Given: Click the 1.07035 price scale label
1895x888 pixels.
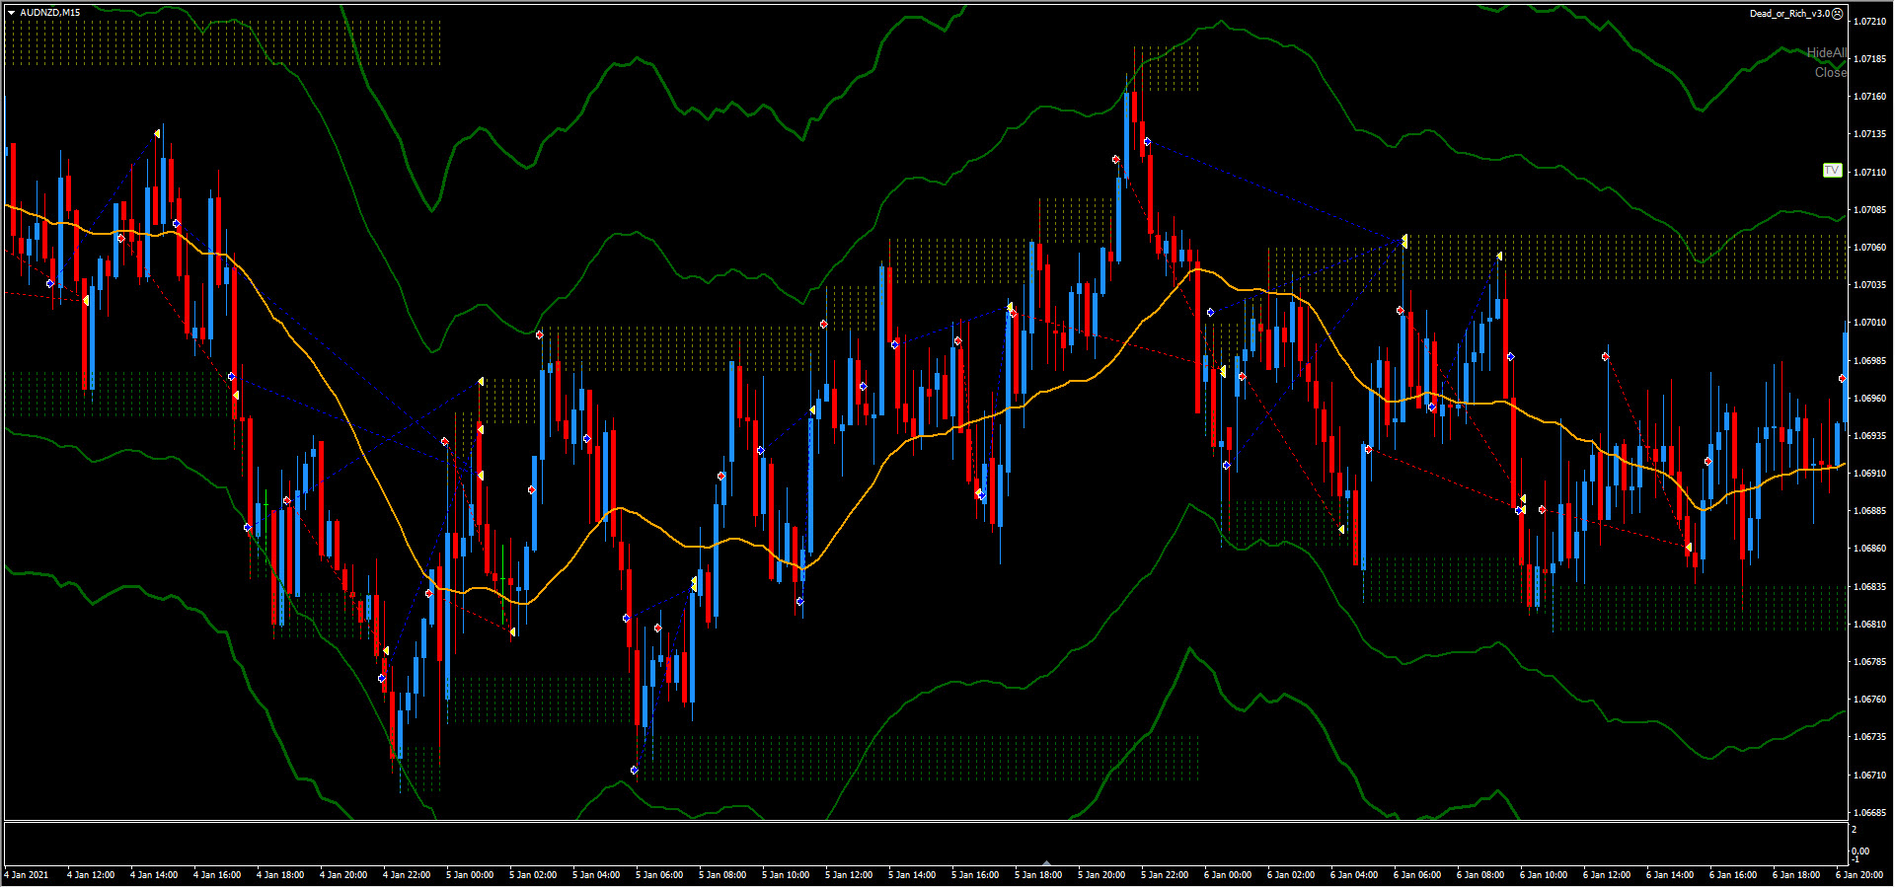Looking at the screenshot, I should point(1869,285).
